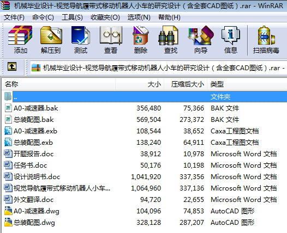Click icon of 总装配图.bak file
The width and height of the screenshot is (287, 233).
[8, 120]
